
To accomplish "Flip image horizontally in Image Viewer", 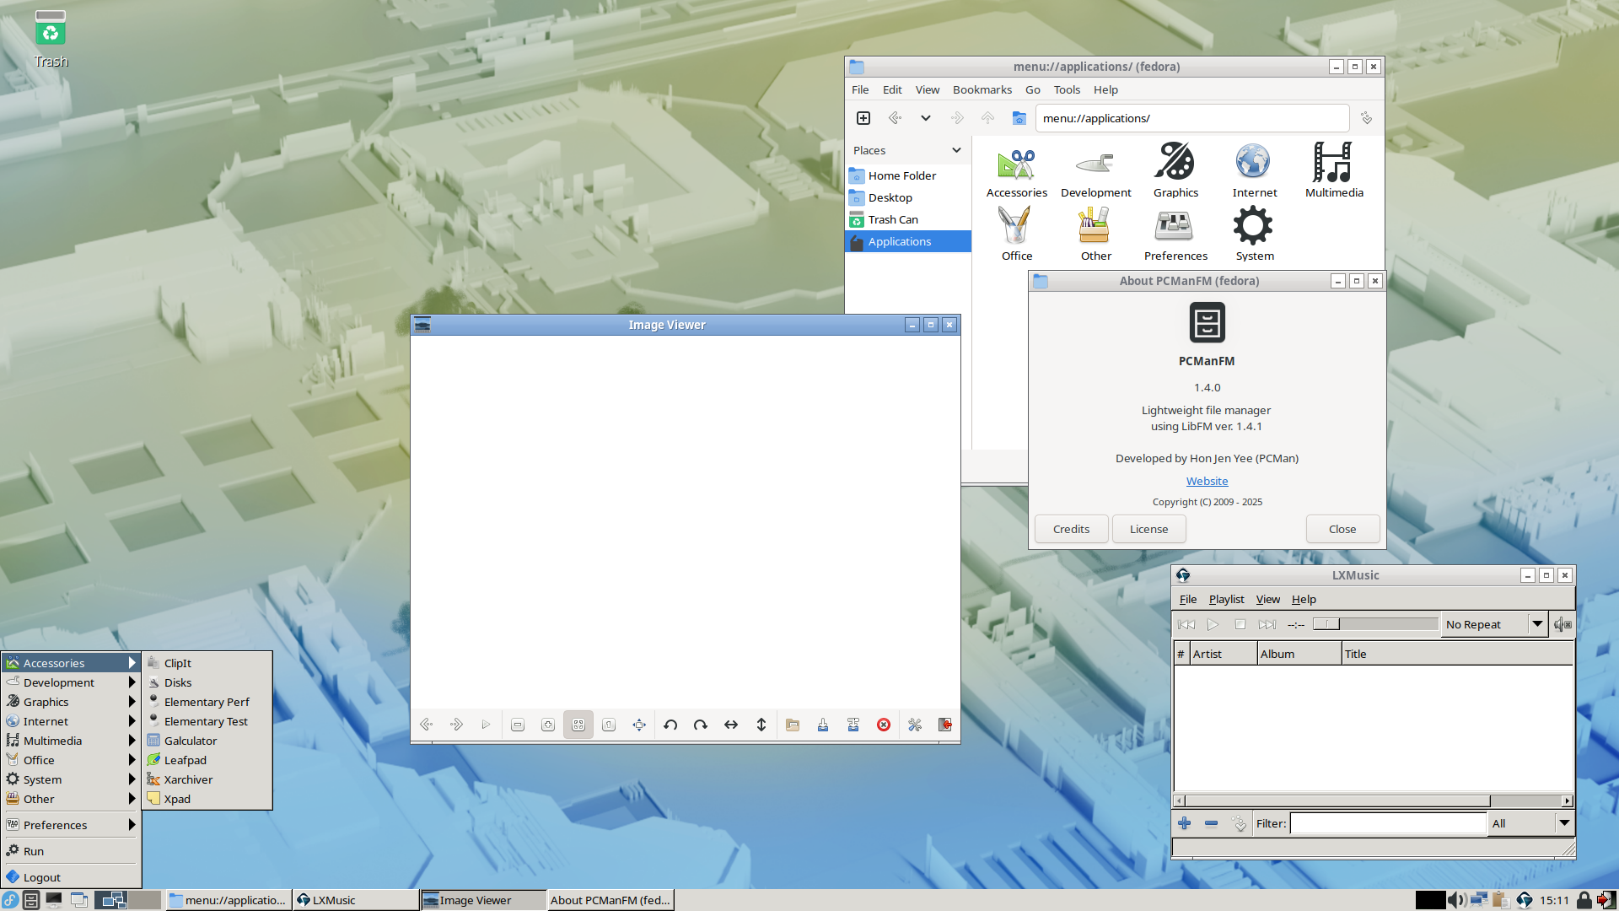I will coord(731,725).
